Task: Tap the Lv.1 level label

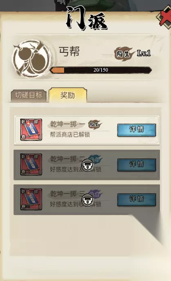Action: click(144, 53)
